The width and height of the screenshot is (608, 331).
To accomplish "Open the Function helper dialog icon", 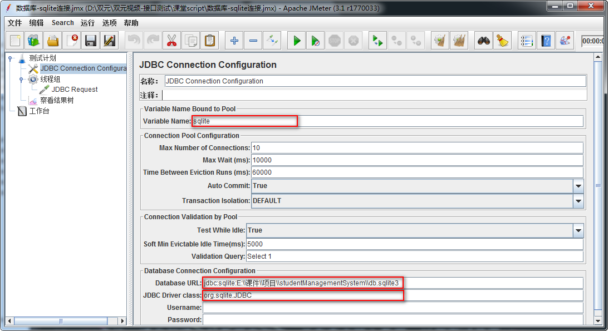I will pyautogui.click(x=527, y=41).
